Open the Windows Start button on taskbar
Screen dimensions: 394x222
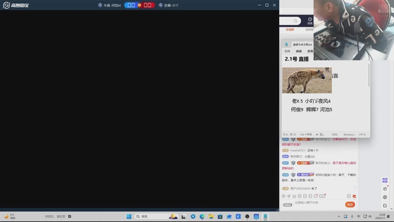pos(129,216)
